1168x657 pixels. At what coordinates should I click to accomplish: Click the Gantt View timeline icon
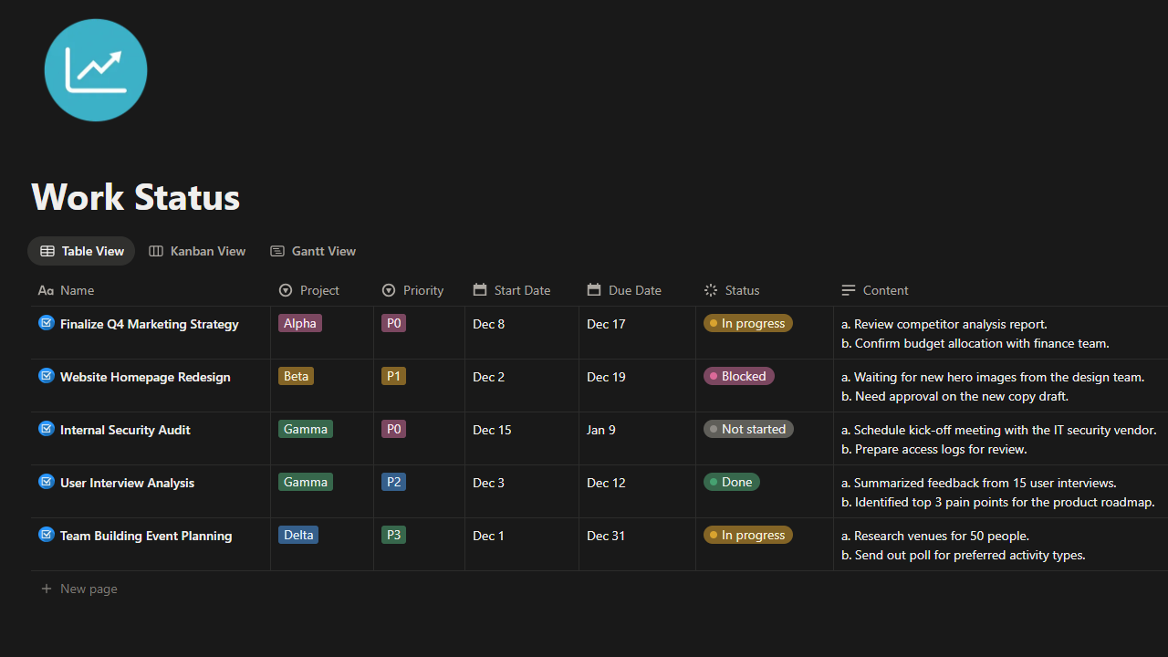(x=277, y=251)
